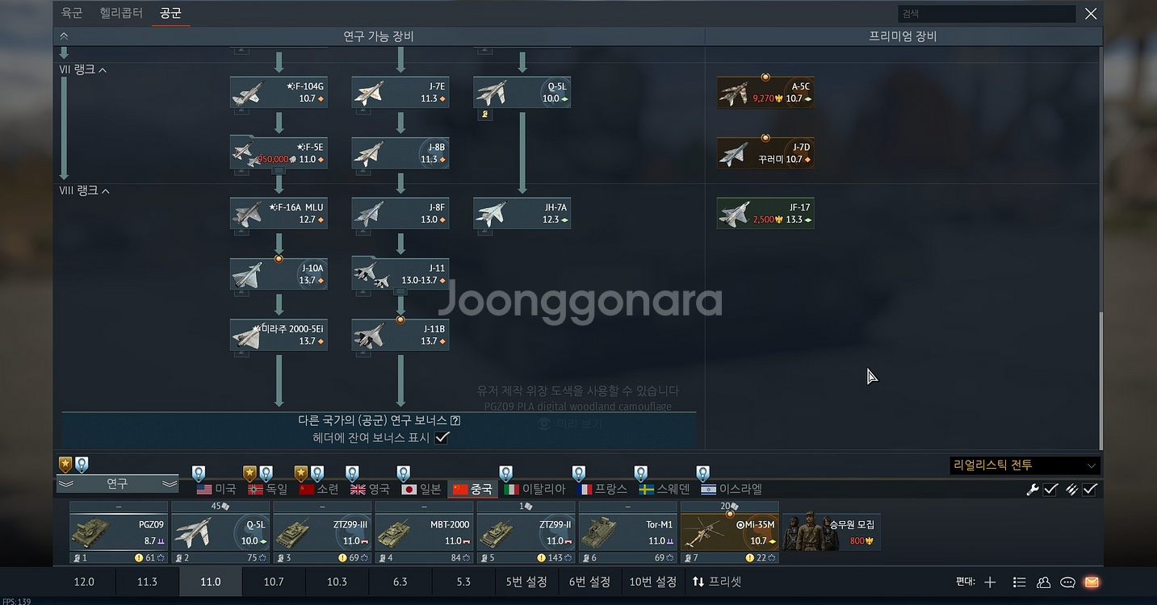Viewport: 1157px width, 605px height.
Task: Toggle the auto-refill ammo checkbox
Action: point(1089,489)
